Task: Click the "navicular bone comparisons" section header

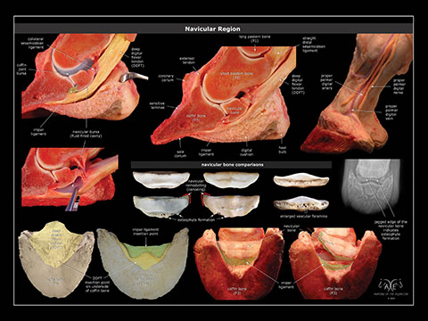Action: (x=231, y=165)
